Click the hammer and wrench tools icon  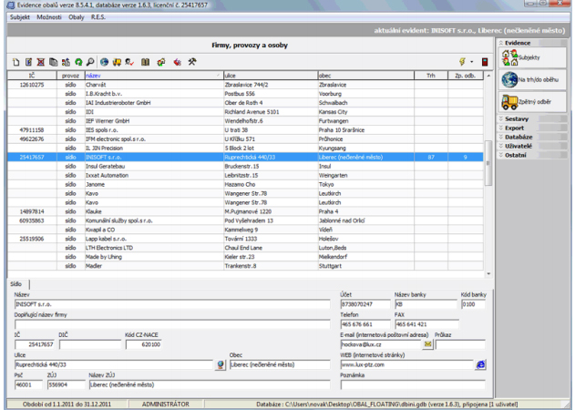192,62
